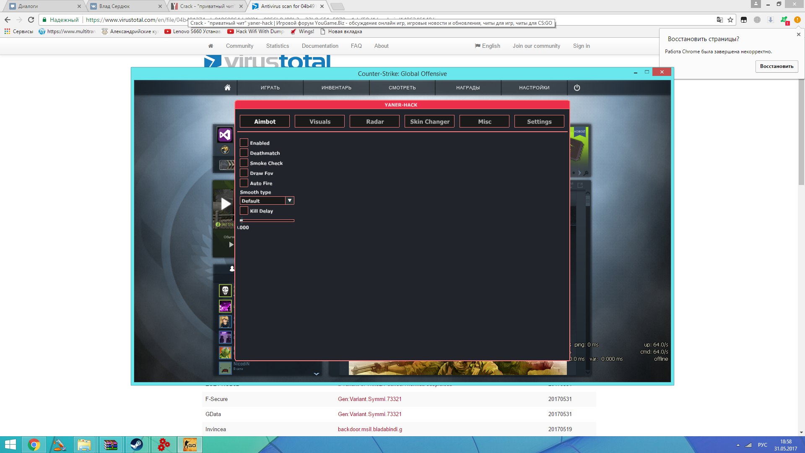Click the translate page icon in address bar
This screenshot has width=805, height=453.
pos(719,20)
